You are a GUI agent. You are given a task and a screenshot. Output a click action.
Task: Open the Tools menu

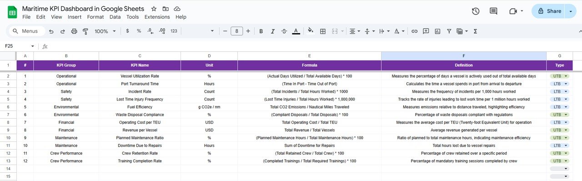tap(132, 17)
